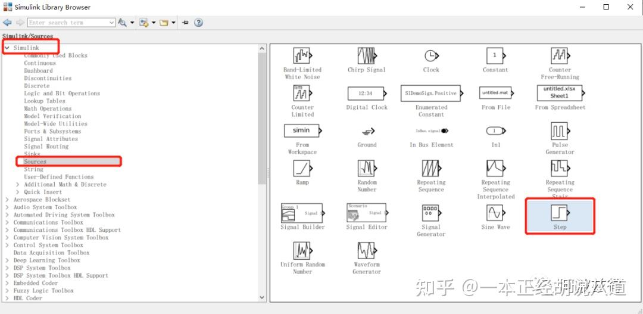The height and width of the screenshot is (314, 643).
Task: Select Discontinuities in the library tree
Action: click(x=48, y=78)
